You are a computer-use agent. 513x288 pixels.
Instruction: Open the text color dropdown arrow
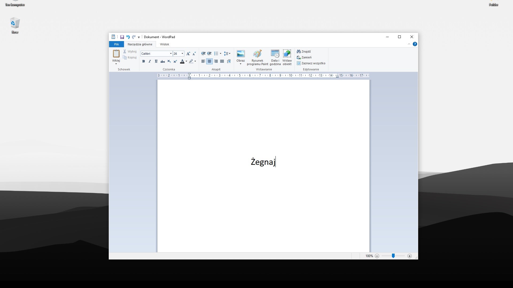[186, 61]
